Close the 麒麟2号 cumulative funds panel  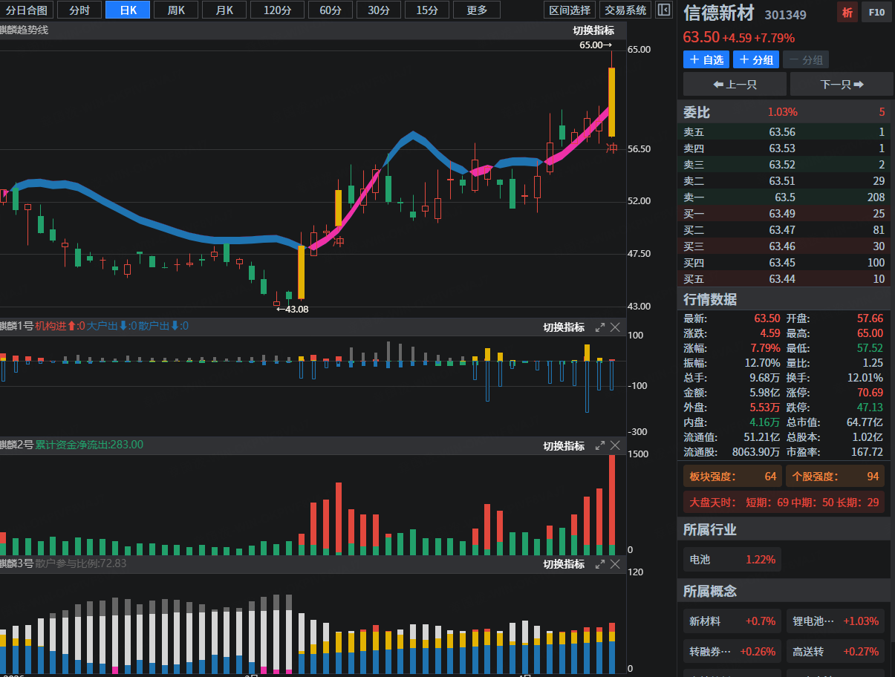[x=615, y=445]
